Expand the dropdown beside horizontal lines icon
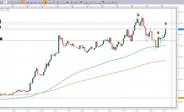 84,2
